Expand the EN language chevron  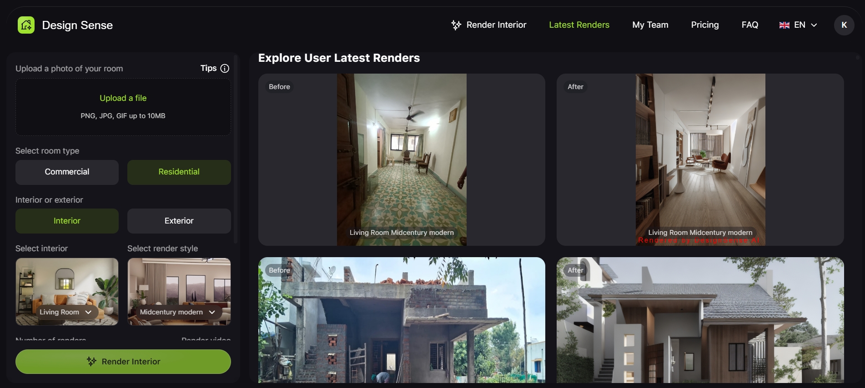click(x=814, y=25)
